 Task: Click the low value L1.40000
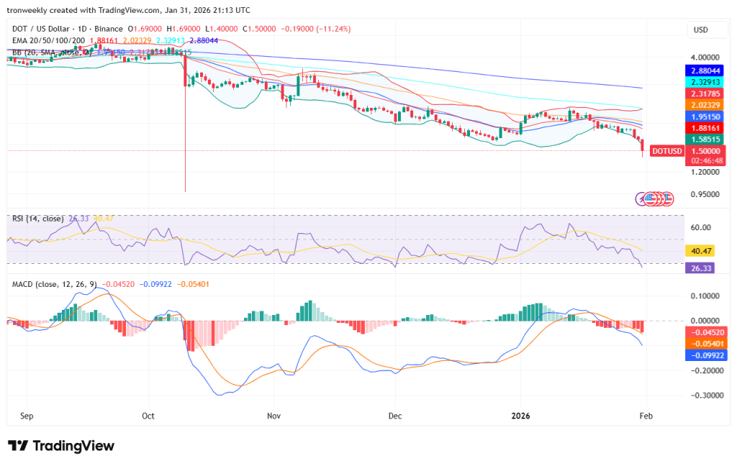(x=222, y=29)
